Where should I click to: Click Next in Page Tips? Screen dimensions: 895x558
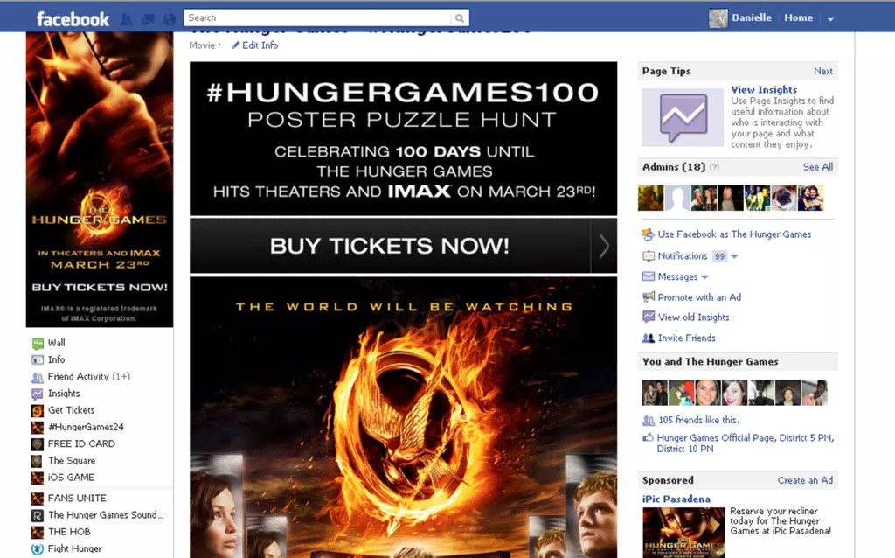pos(823,72)
